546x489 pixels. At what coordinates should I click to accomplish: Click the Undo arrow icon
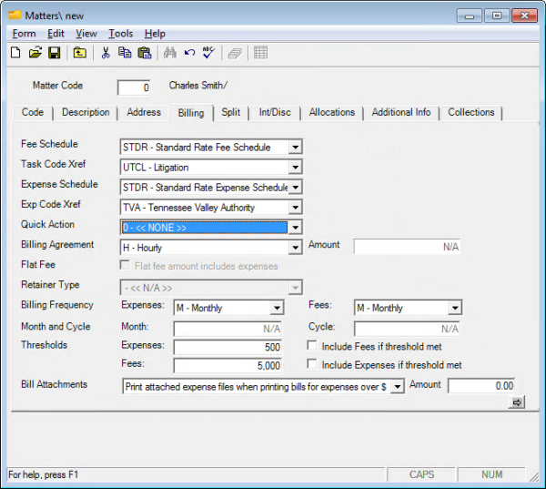[x=189, y=53]
